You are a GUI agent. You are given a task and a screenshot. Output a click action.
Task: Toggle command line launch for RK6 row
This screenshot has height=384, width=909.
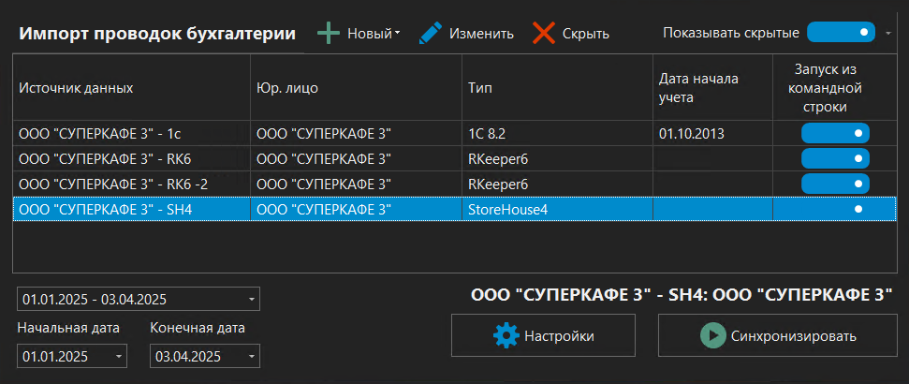[x=835, y=158]
